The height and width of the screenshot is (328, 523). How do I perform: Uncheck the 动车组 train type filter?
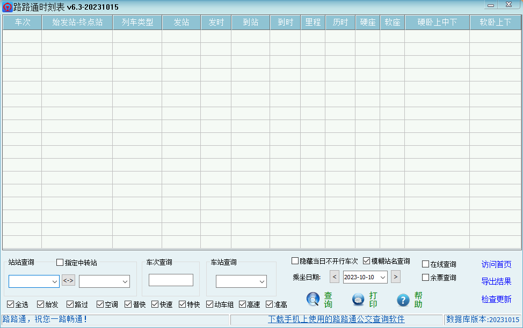(x=209, y=304)
